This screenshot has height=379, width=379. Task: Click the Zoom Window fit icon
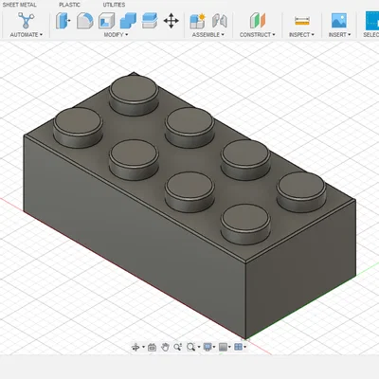190,347
